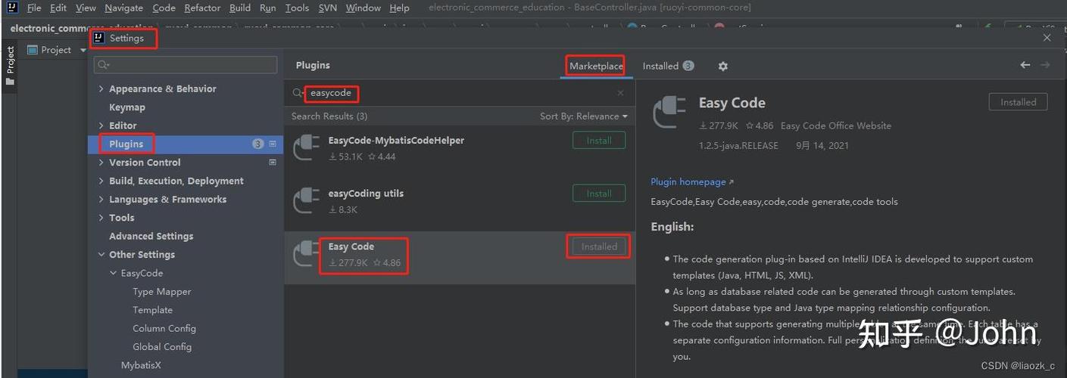Click the Version Control row settings icon
The image size is (1067, 378).
pyautogui.click(x=273, y=162)
